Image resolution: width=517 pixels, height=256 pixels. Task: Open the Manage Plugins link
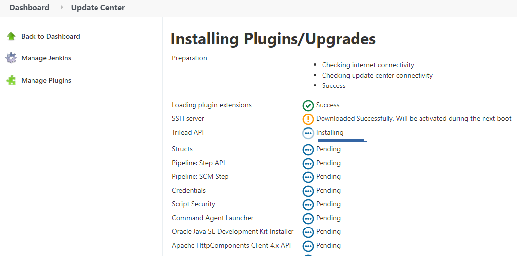[46, 80]
